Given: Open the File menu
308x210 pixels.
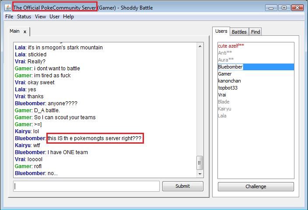Looking at the screenshot, I should [9, 17].
